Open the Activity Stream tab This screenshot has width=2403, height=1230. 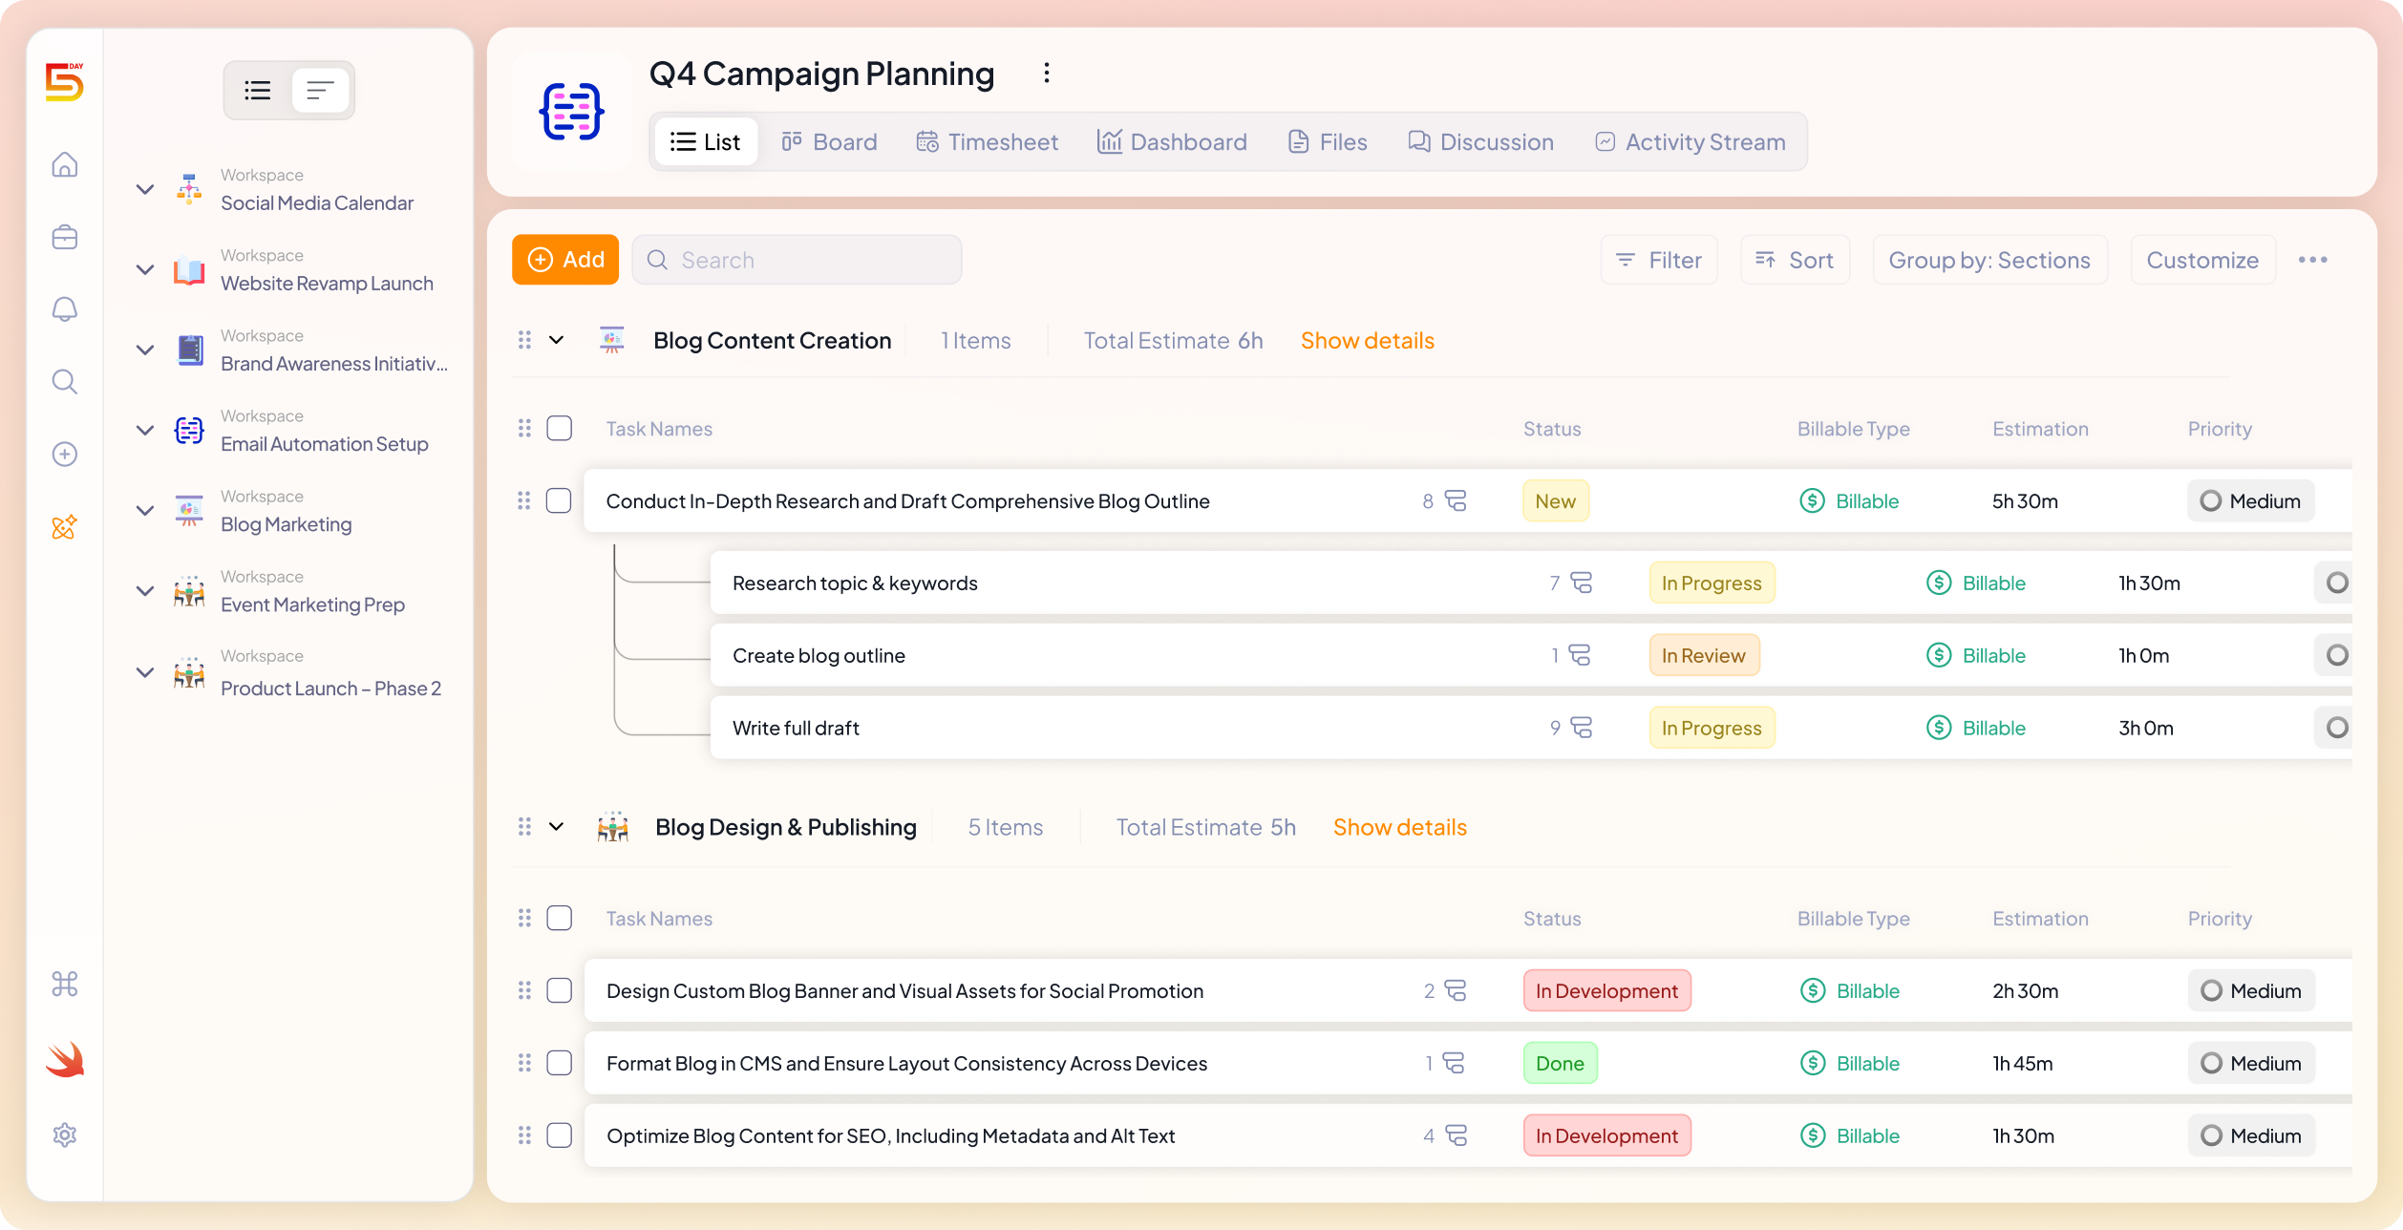point(1691,141)
